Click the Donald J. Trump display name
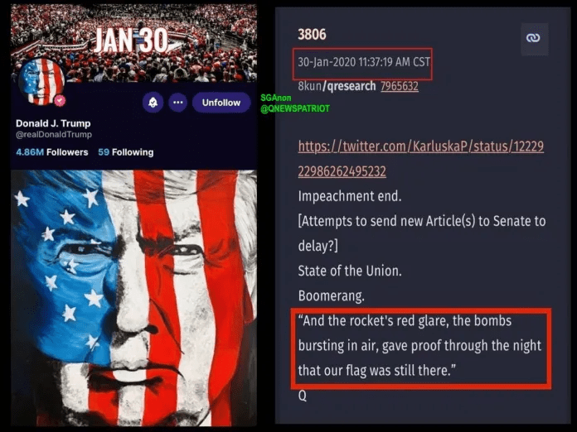Viewport: 577px width, 432px height. point(53,123)
